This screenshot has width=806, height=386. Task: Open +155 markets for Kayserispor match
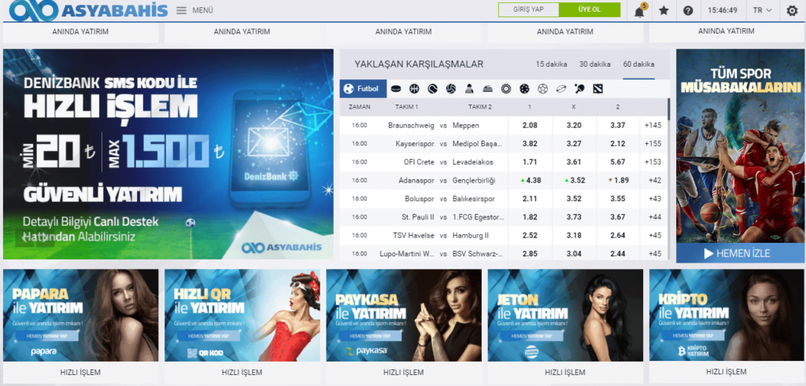653,144
